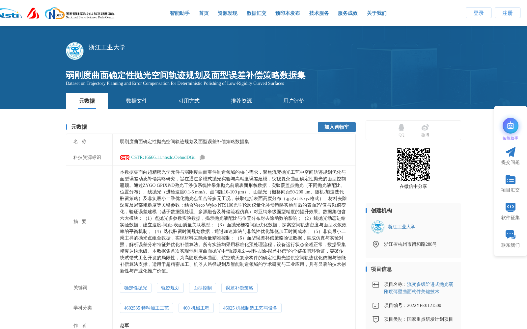Open National Basic Science Data Center logo
Image resolution: width=527 pixels, height=329 pixels.
(x=80, y=13)
